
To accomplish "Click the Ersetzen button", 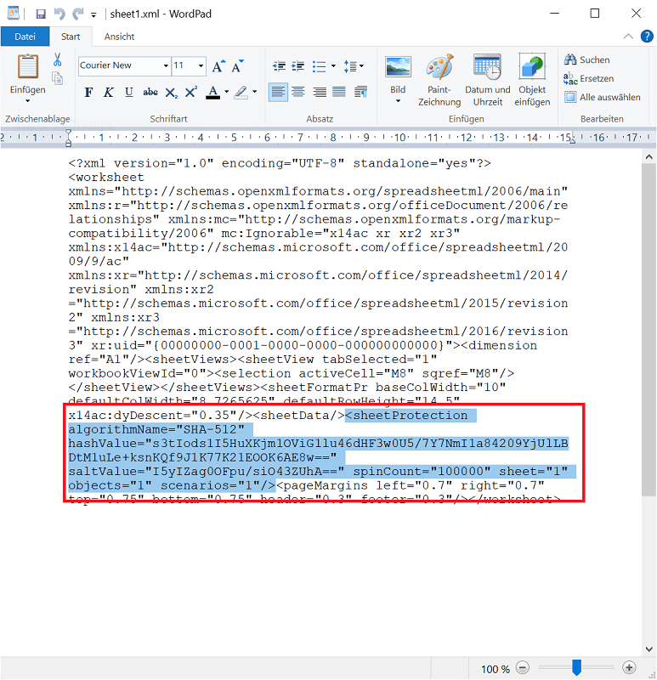I will coord(588,78).
